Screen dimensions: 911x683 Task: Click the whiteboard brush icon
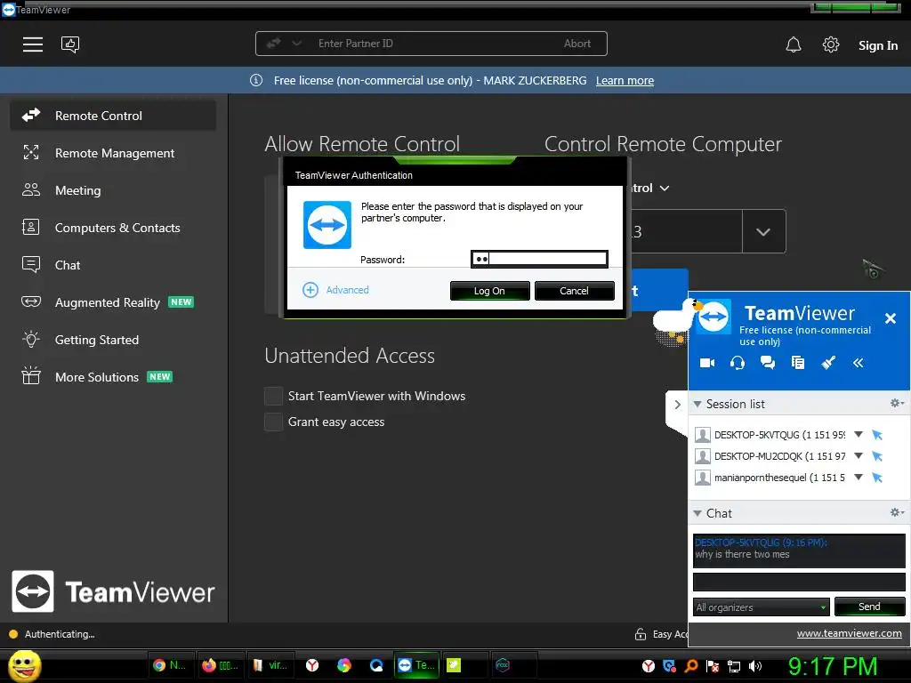pos(828,363)
